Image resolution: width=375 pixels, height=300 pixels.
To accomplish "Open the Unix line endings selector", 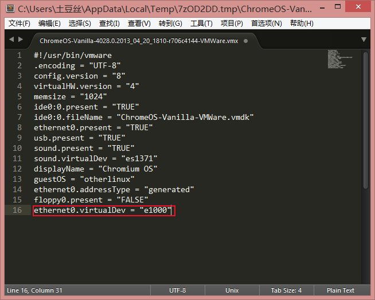I will pos(232,290).
